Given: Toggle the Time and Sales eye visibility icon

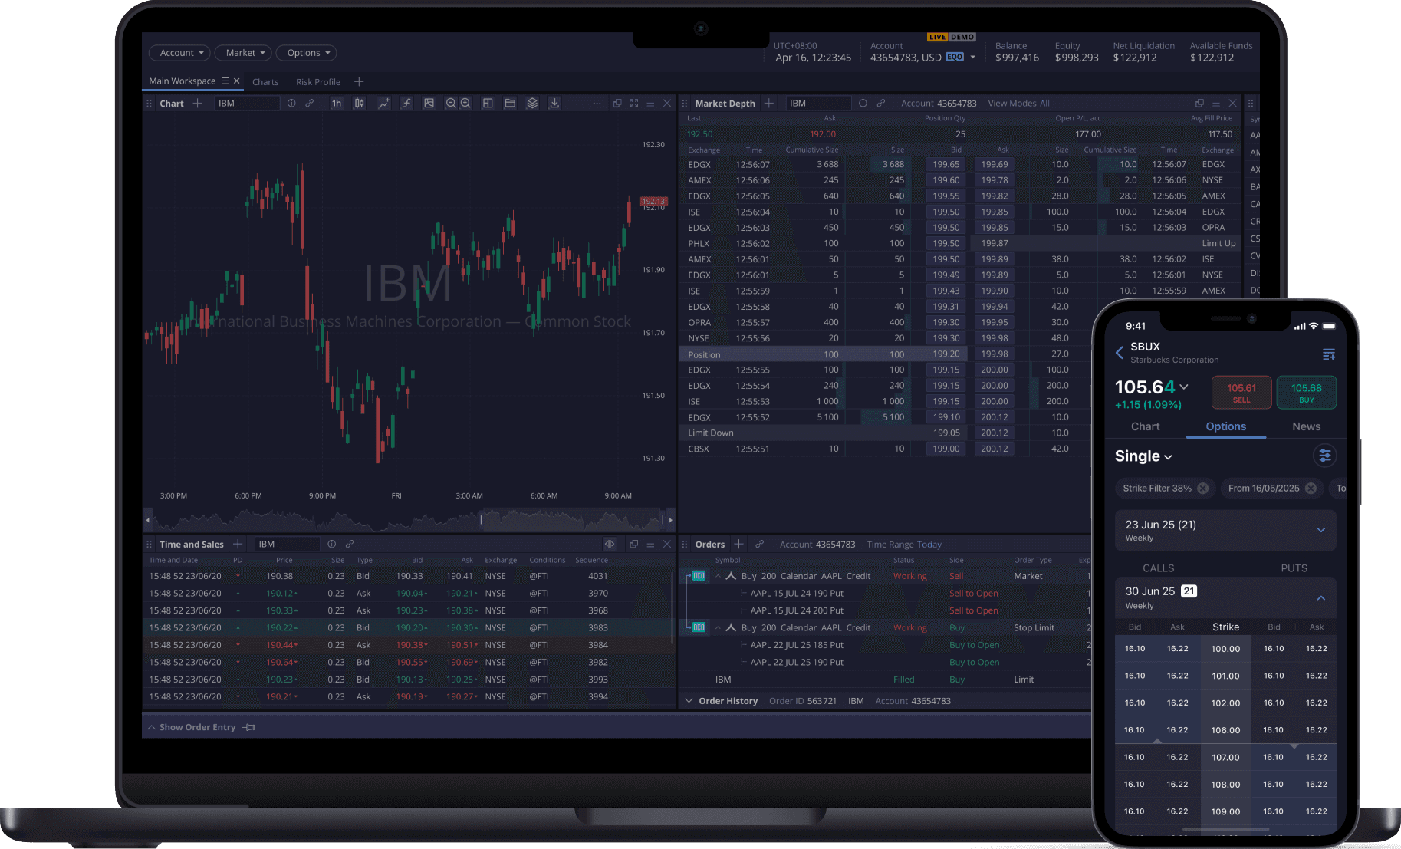Looking at the screenshot, I should point(610,544).
